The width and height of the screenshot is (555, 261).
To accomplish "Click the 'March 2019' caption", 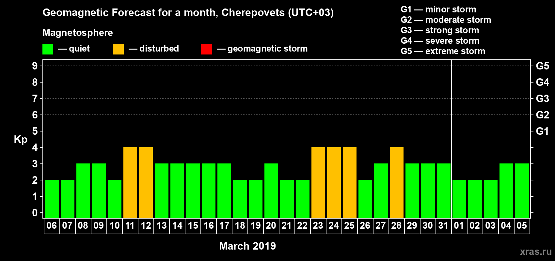I will [247, 246].
